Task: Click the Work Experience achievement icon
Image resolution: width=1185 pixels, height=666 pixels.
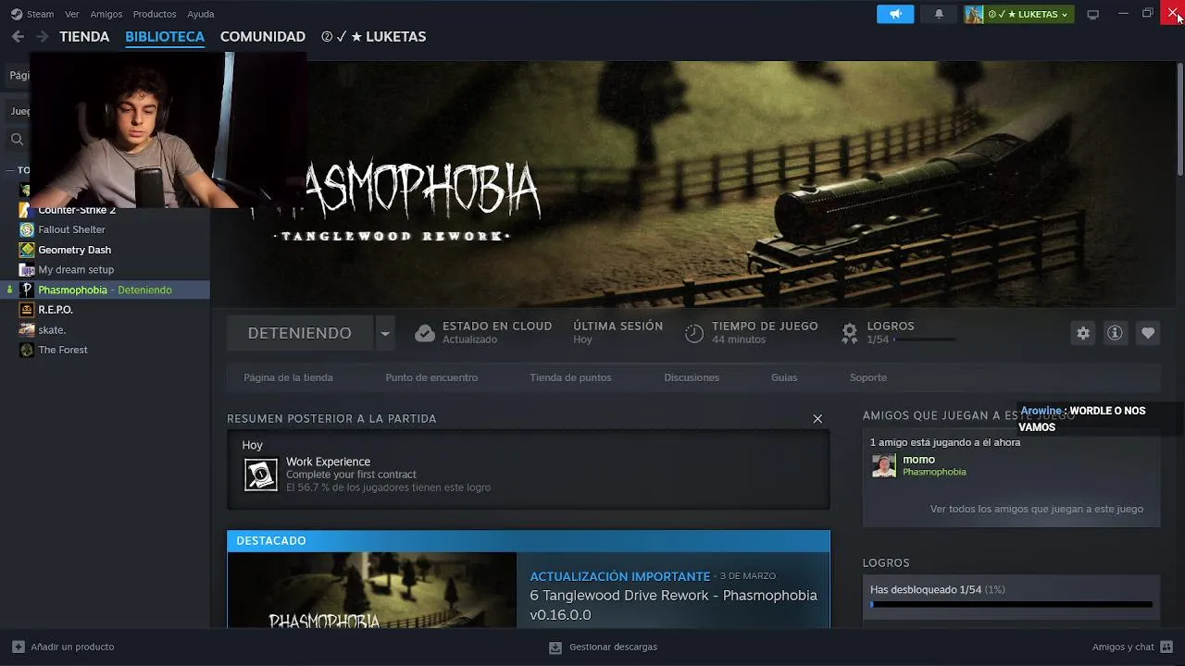Action: 260,475
